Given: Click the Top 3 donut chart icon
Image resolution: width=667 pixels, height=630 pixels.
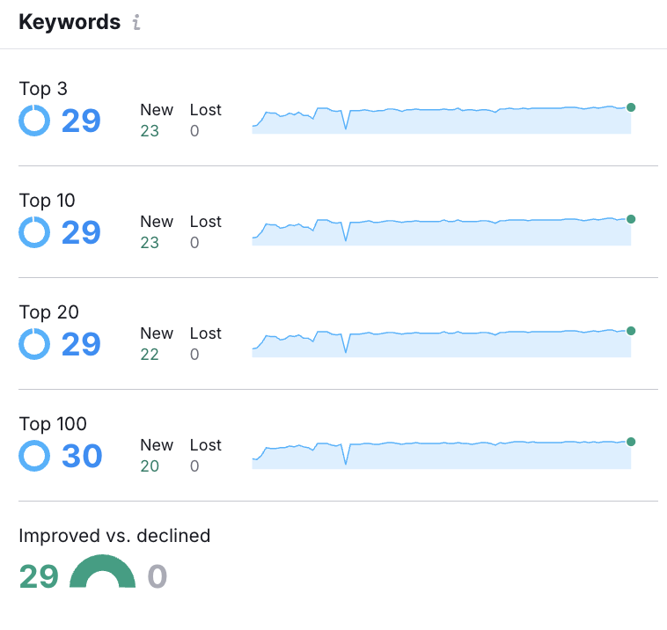Looking at the screenshot, I should [34, 121].
